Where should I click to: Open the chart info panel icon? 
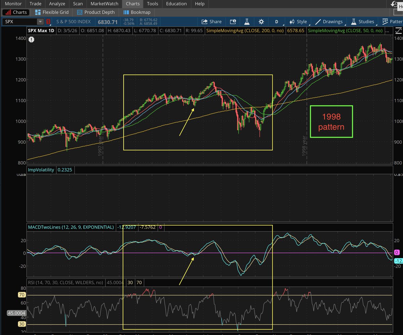[233, 22]
